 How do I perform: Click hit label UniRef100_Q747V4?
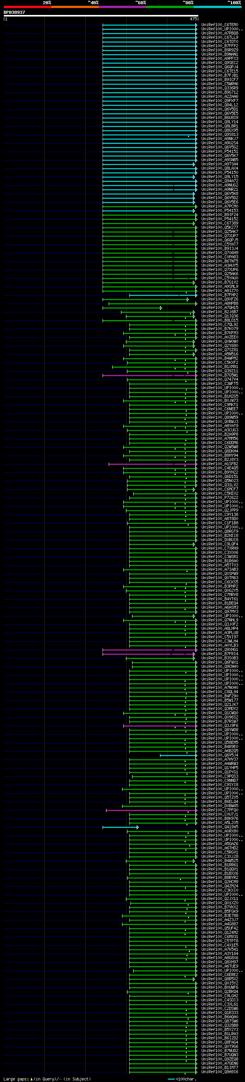219,380
